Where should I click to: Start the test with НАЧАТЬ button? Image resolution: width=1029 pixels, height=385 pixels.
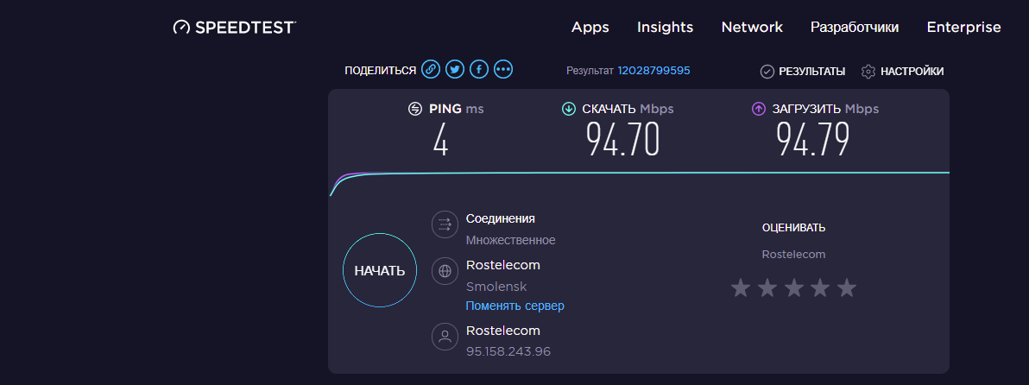point(380,271)
